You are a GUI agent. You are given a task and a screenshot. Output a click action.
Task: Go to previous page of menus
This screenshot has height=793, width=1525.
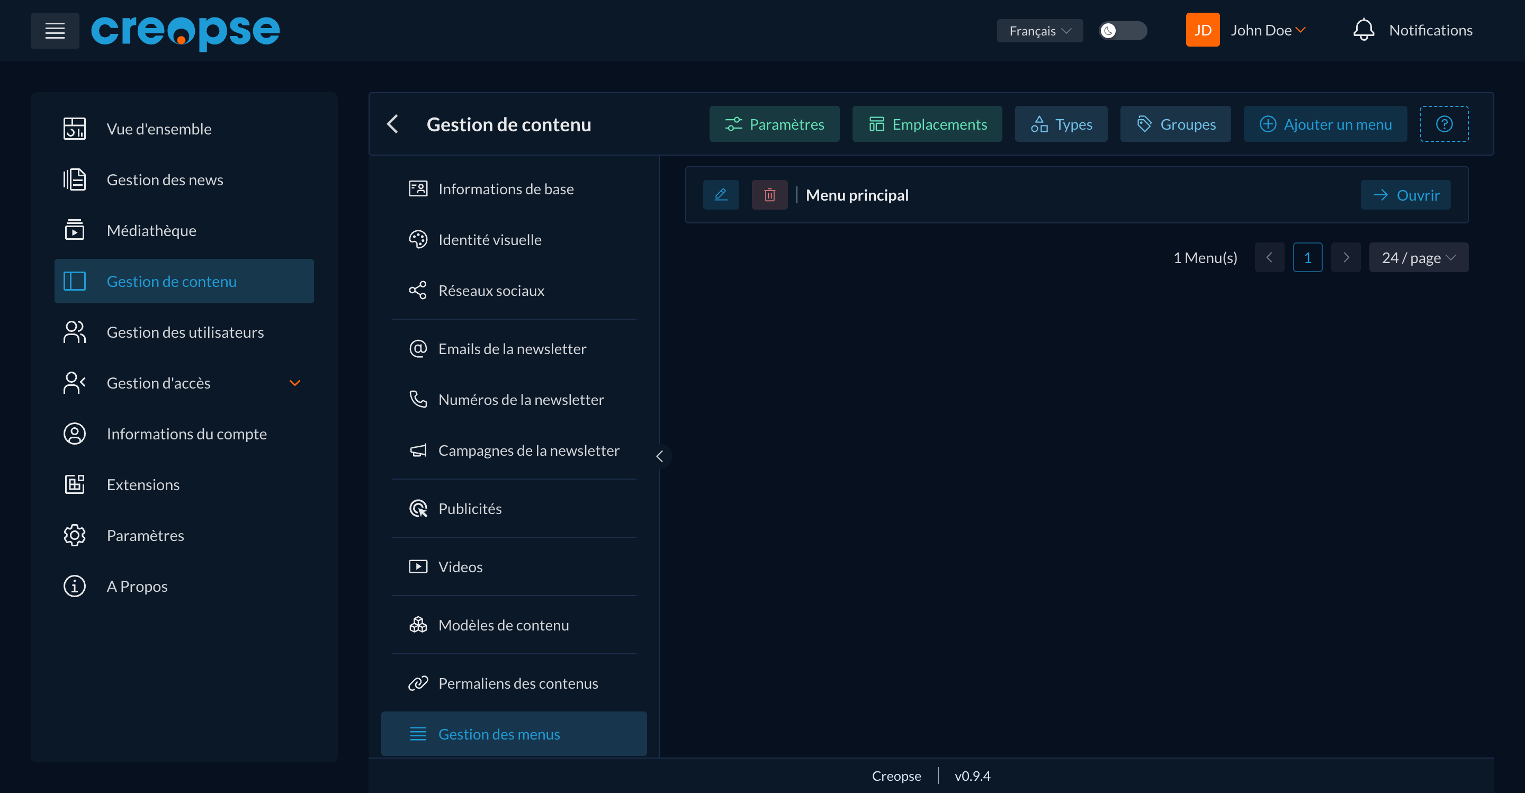point(1269,257)
